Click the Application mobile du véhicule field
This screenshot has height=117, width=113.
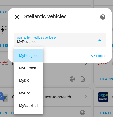pos(60,40)
